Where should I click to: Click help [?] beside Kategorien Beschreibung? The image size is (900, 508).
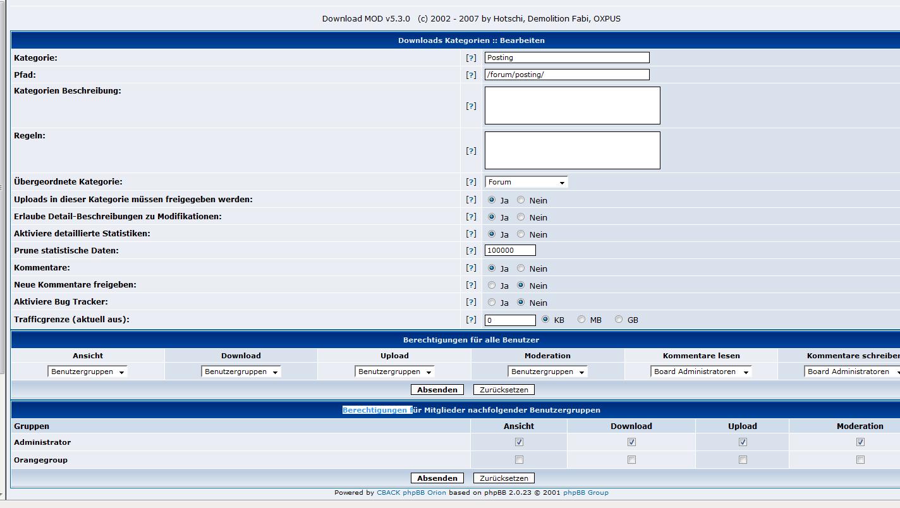[471, 106]
